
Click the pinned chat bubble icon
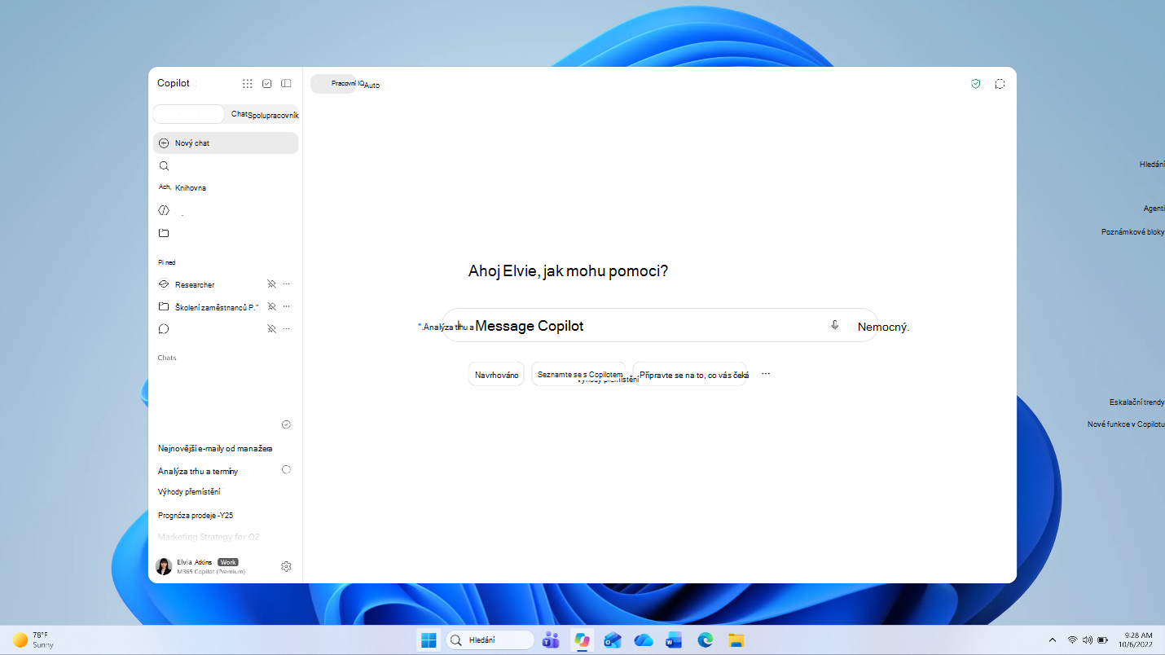(x=164, y=329)
